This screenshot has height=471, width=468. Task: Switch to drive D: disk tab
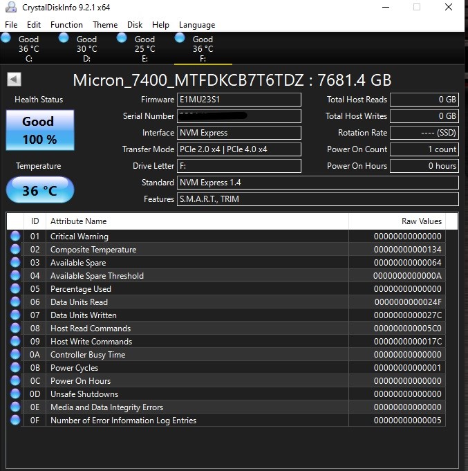coord(86,48)
